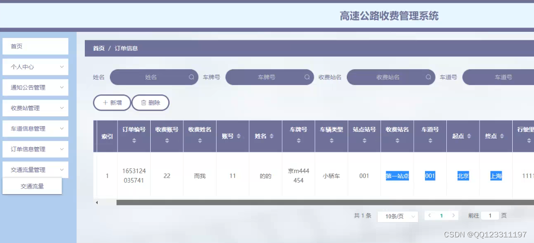
Task: Click the 前往 page number input
Action: click(x=490, y=215)
